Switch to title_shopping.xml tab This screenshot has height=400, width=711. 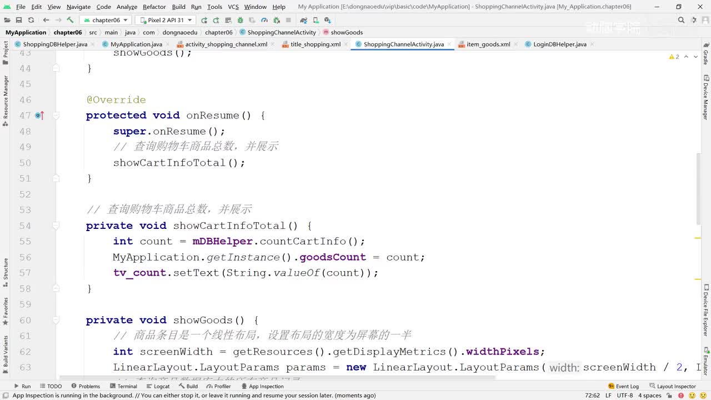pyautogui.click(x=316, y=44)
